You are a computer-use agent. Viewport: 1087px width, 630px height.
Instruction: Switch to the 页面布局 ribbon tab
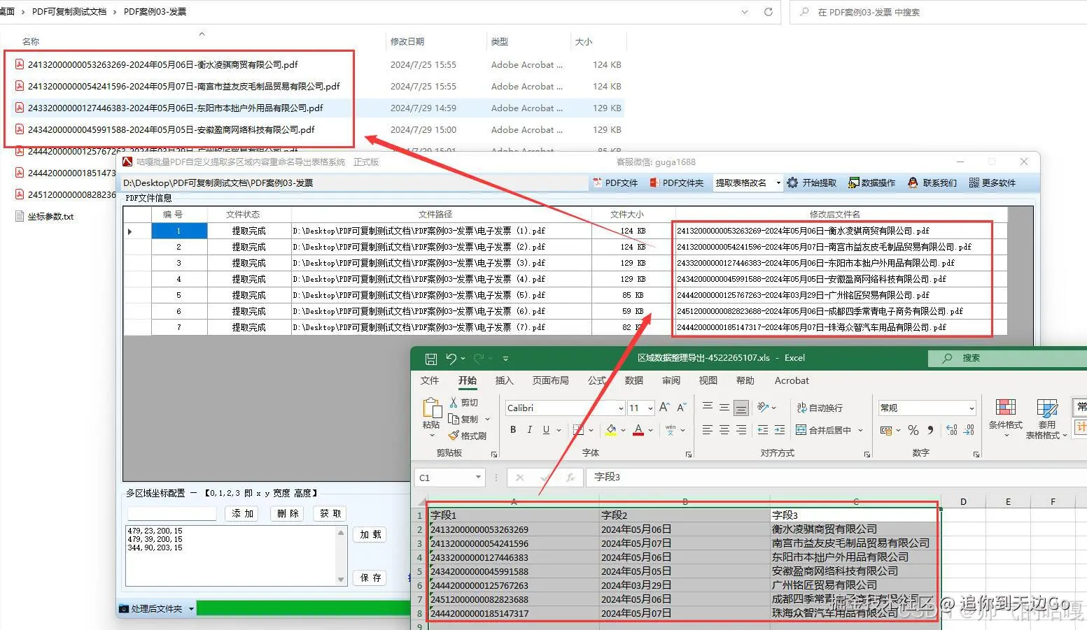click(551, 381)
